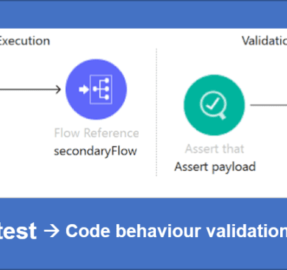Click empty canvas beneath the Assert payload label
The image size is (287, 270).
coord(215,186)
